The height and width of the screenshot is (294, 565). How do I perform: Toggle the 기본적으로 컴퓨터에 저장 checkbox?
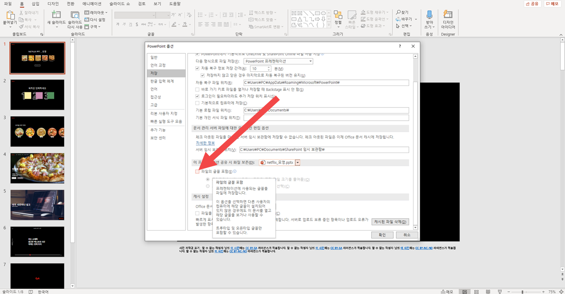pyautogui.click(x=197, y=103)
